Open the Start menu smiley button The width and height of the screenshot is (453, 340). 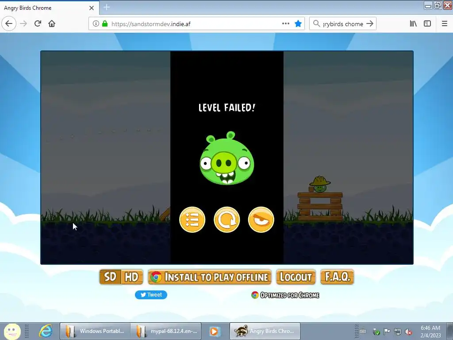pyautogui.click(x=12, y=331)
